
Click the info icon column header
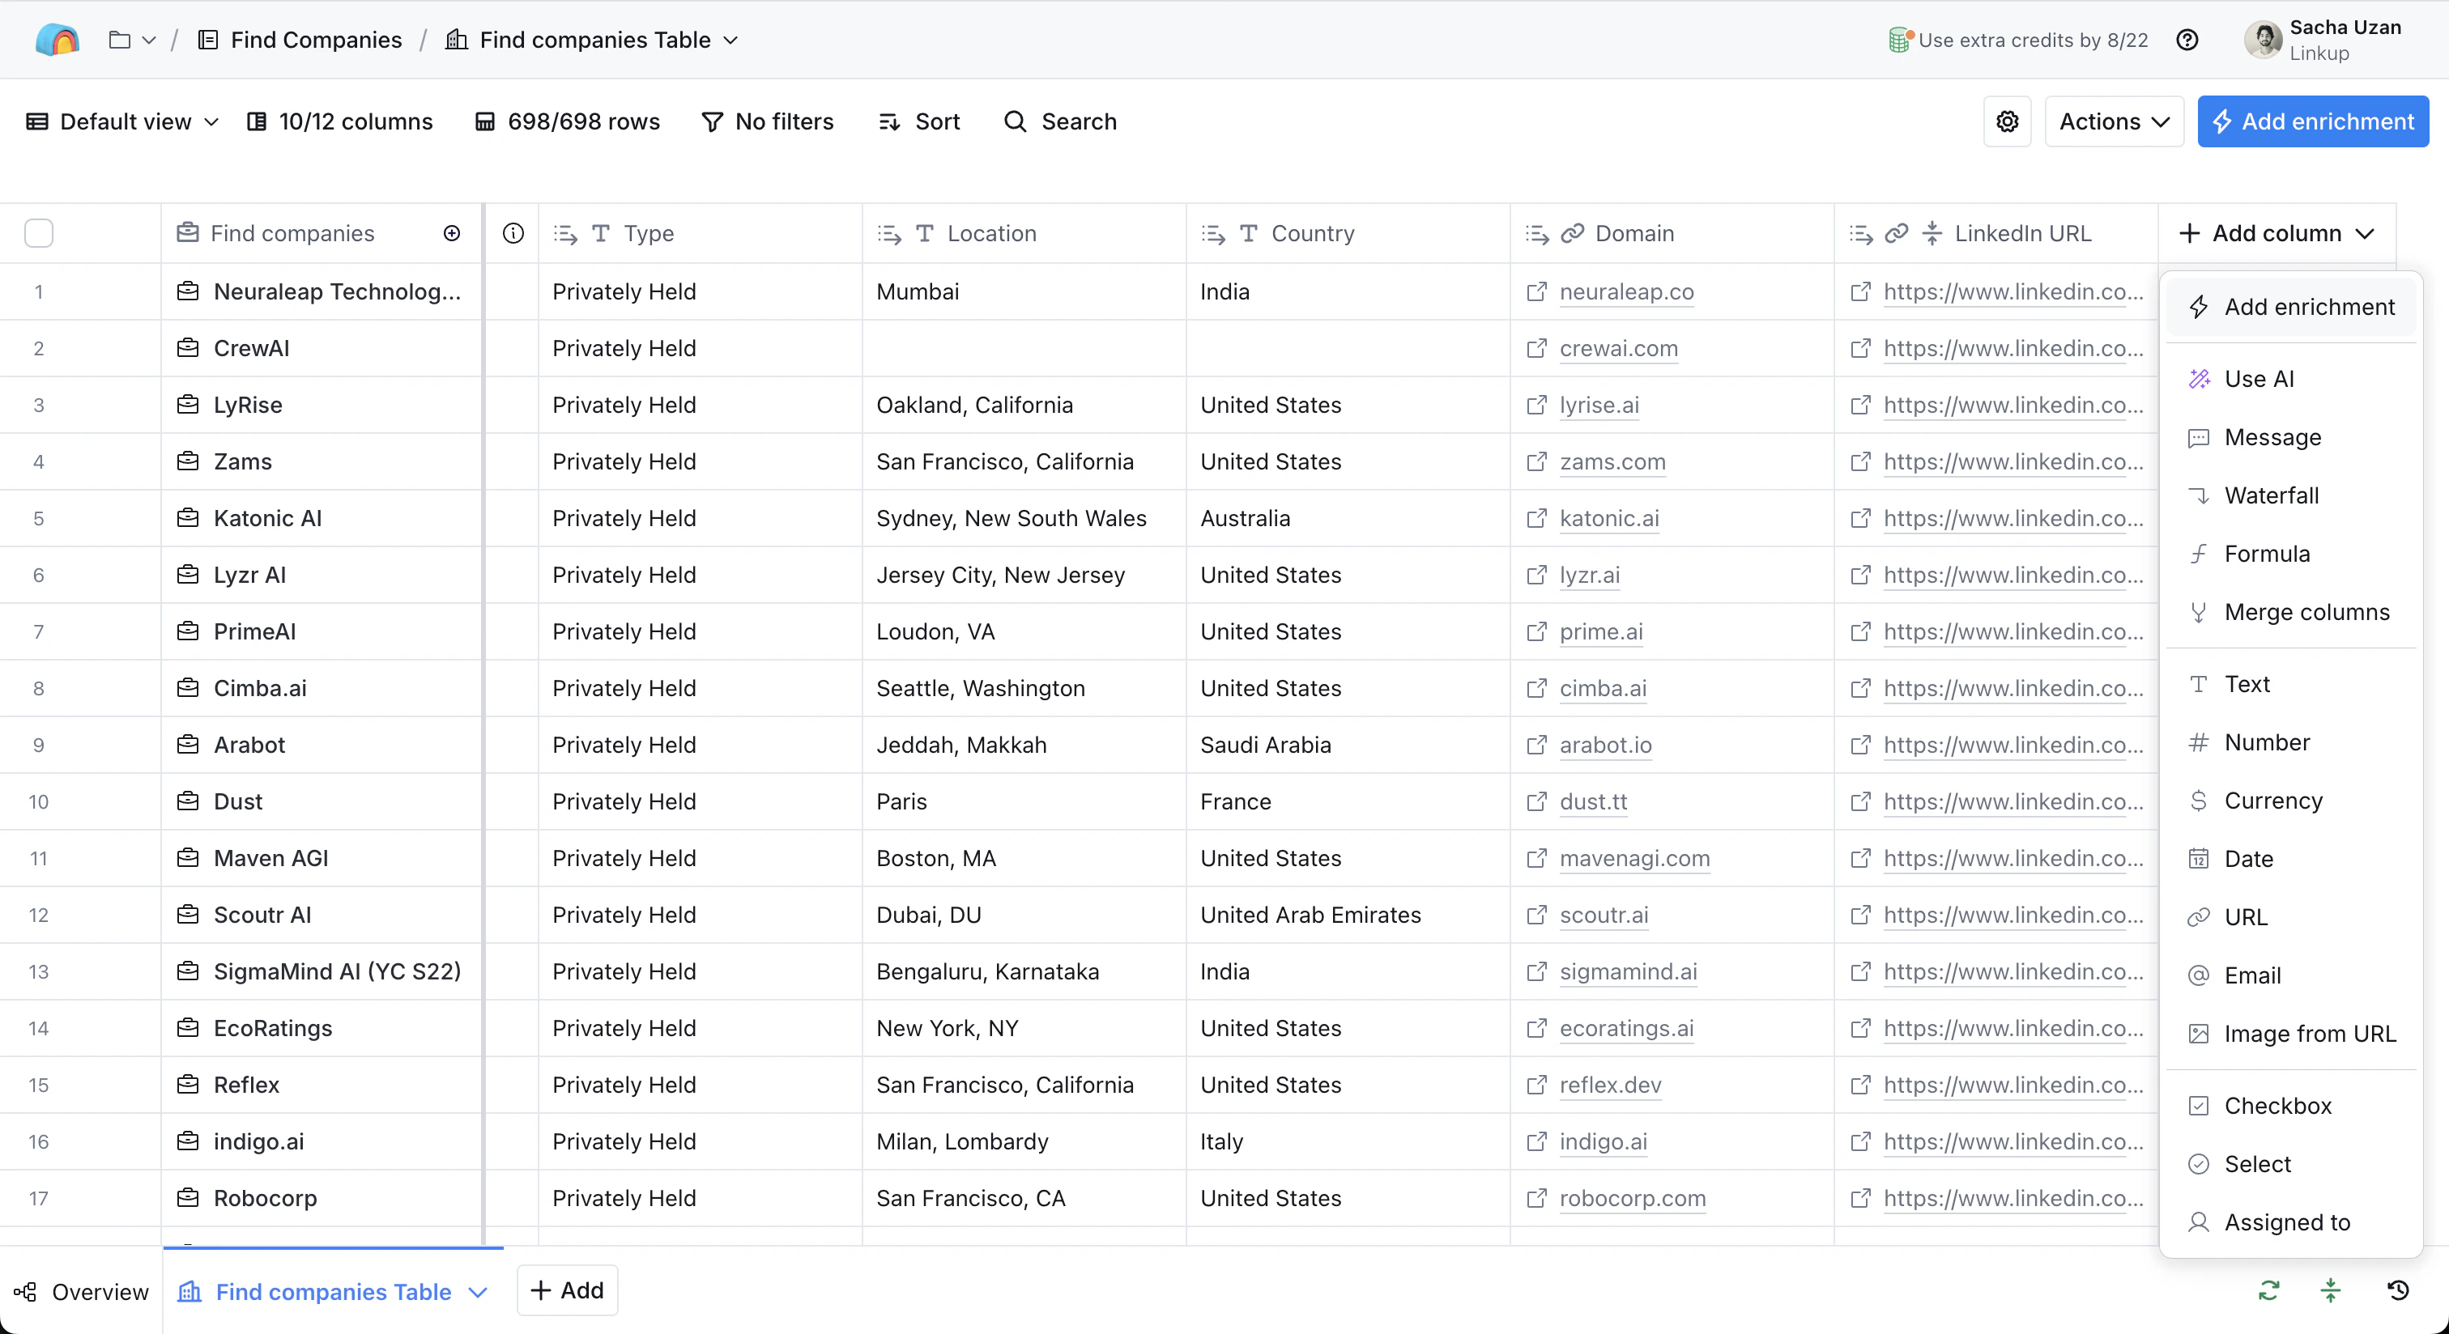pyautogui.click(x=513, y=234)
